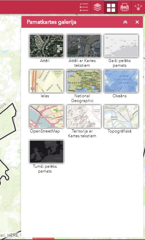Click the Okeāns label text
Viewport: 145px width, 240px height.
coord(120,96)
